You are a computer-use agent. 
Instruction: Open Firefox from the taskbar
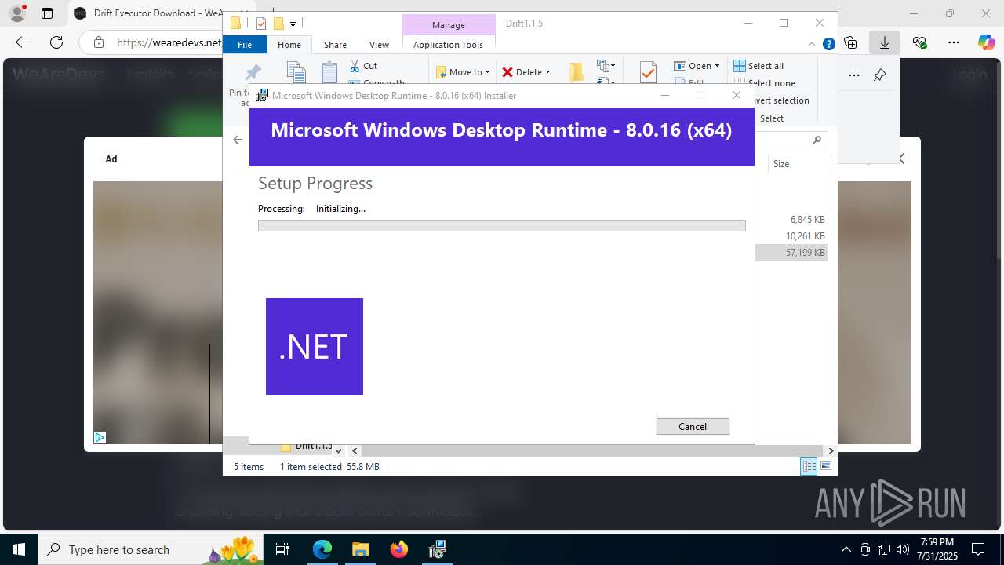[399, 549]
